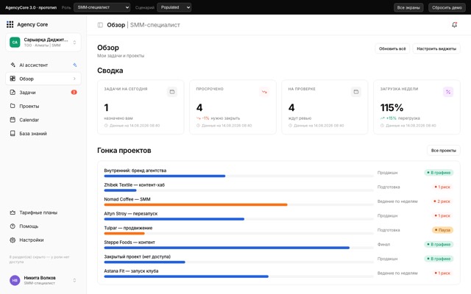Image resolution: width=471 pixels, height=294 pixels.
Task: Open Настройки in sidebar
Action: tap(43, 240)
